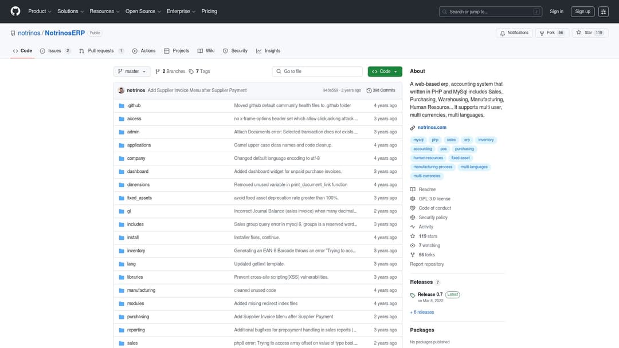Expand the Product dropdown menu
This screenshot has height=348, width=619.
[40, 11]
